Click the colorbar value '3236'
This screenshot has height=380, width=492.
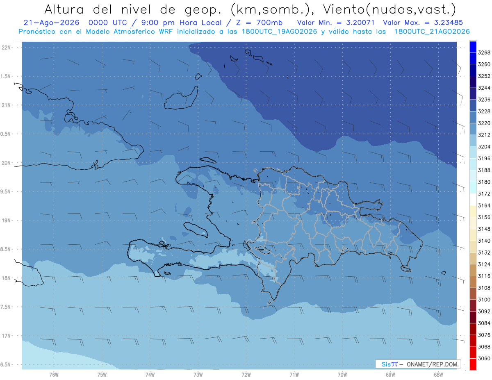(484, 100)
